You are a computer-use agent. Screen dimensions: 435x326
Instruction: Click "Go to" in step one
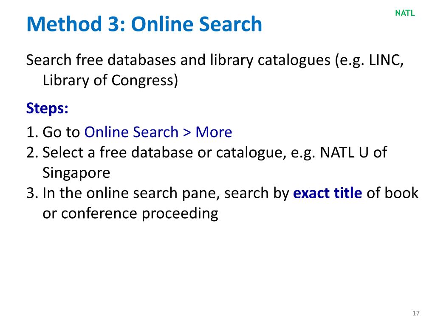tap(61, 132)
